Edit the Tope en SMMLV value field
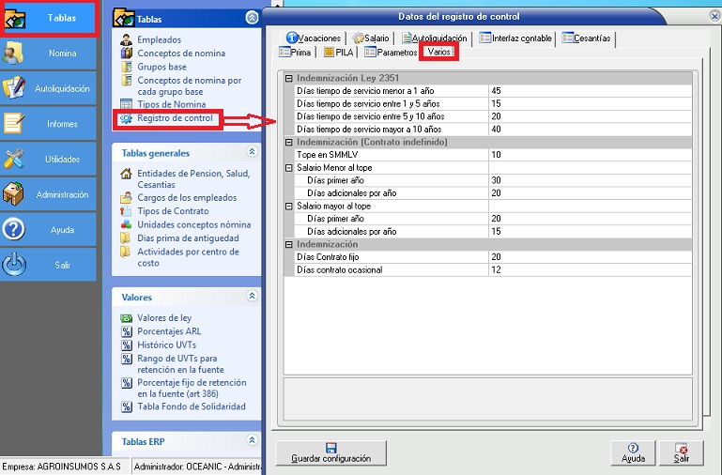This screenshot has height=475, width=722. [590, 155]
